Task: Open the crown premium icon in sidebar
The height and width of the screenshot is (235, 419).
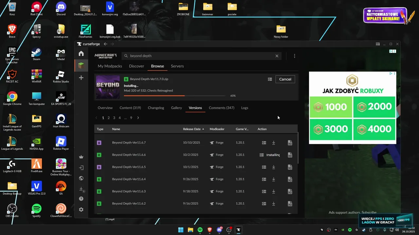Action: tap(81, 157)
